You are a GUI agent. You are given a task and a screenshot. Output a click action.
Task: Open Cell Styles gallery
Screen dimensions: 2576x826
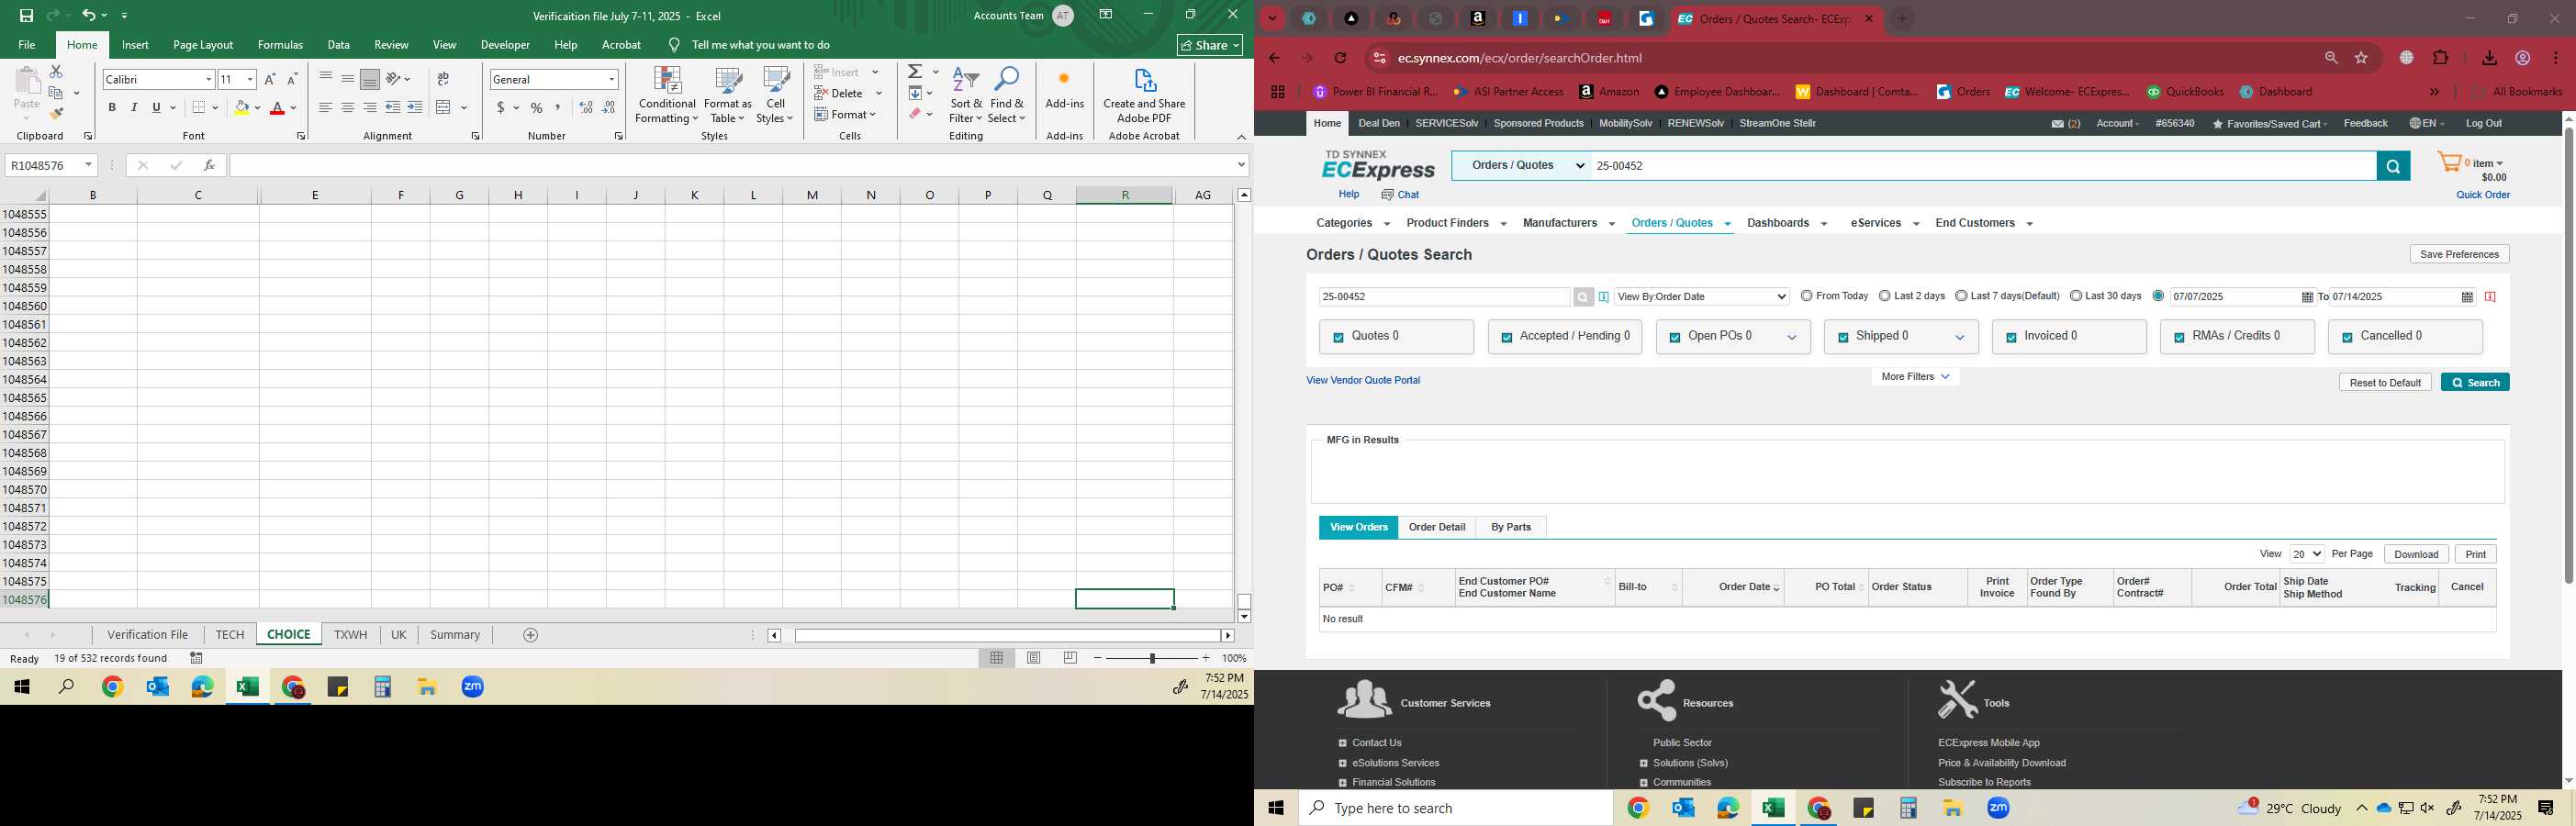click(775, 96)
